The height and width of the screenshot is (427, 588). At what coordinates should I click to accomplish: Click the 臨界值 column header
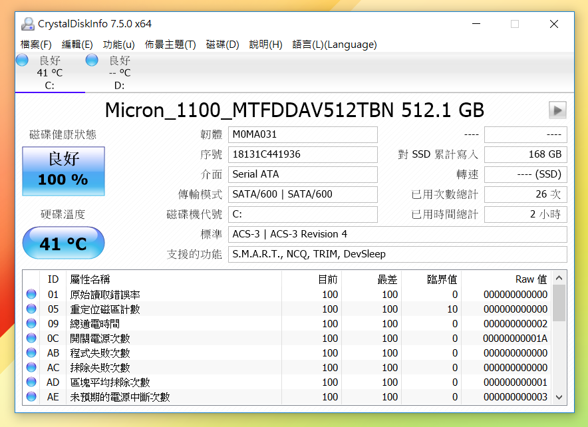[x=432, y=279]
